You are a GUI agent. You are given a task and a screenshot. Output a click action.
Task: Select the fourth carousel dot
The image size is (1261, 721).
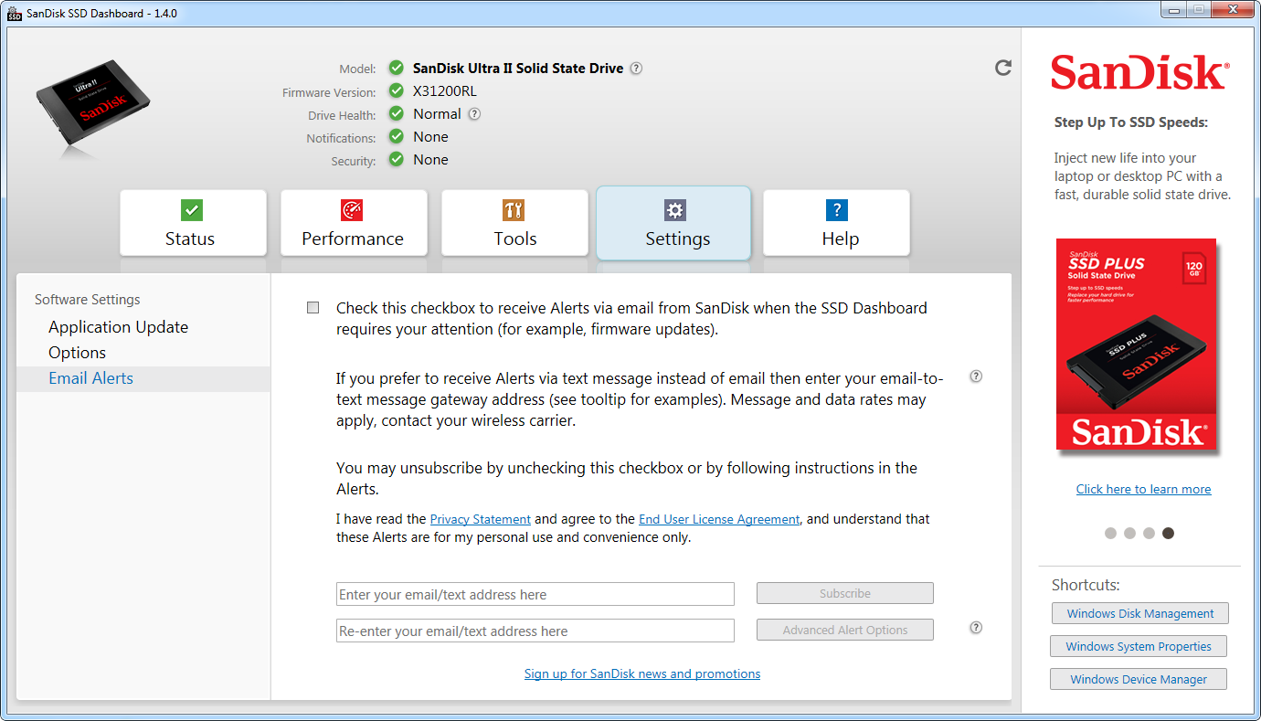[x=1168, y=533]
